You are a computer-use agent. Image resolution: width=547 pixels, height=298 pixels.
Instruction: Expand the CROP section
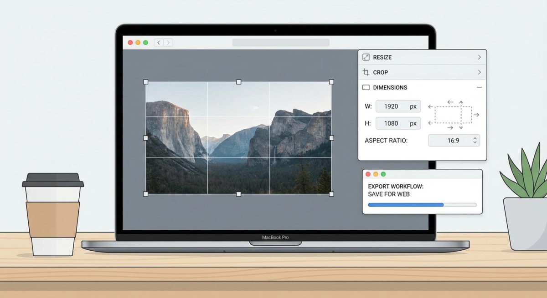pos(480,72)
